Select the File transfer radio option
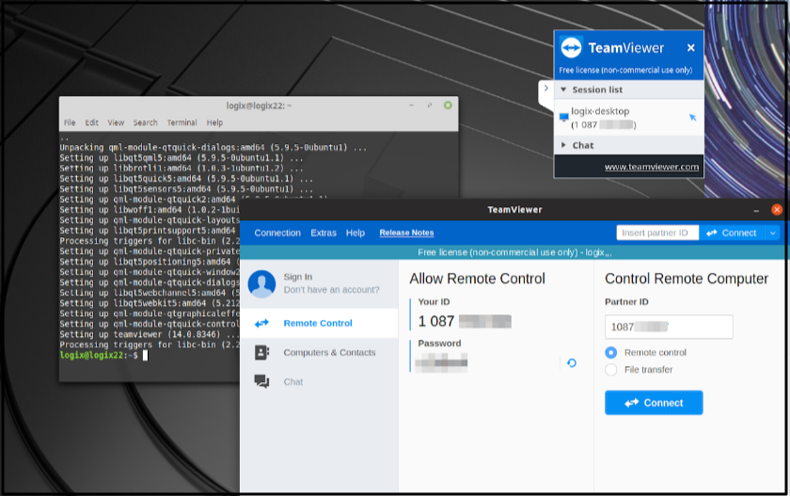 [x=610, y=370]
